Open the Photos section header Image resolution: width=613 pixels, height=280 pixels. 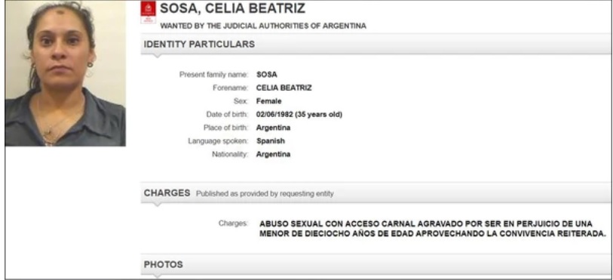(x=376, y=265)
